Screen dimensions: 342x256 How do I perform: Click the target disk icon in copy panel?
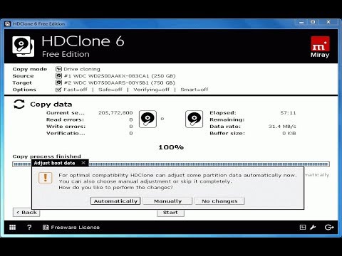click(x=194, y=119)
